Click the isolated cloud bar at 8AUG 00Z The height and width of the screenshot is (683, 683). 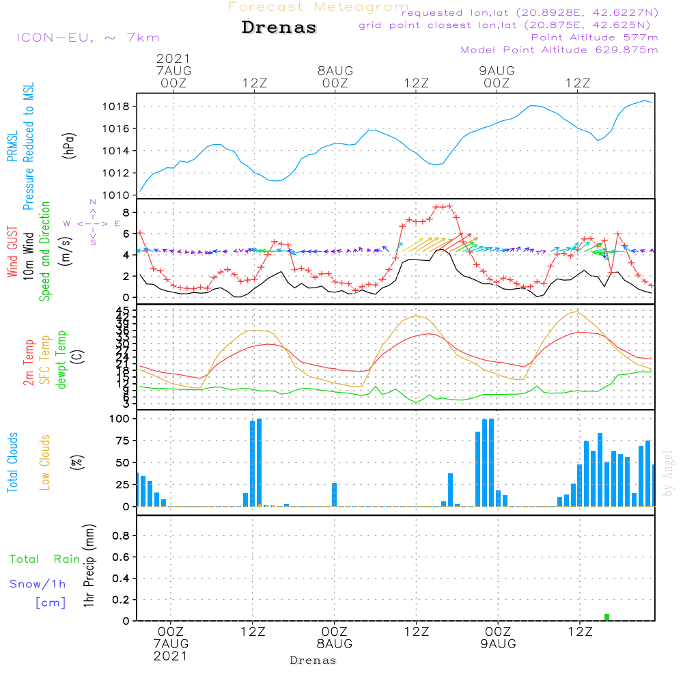coord(335,494)
